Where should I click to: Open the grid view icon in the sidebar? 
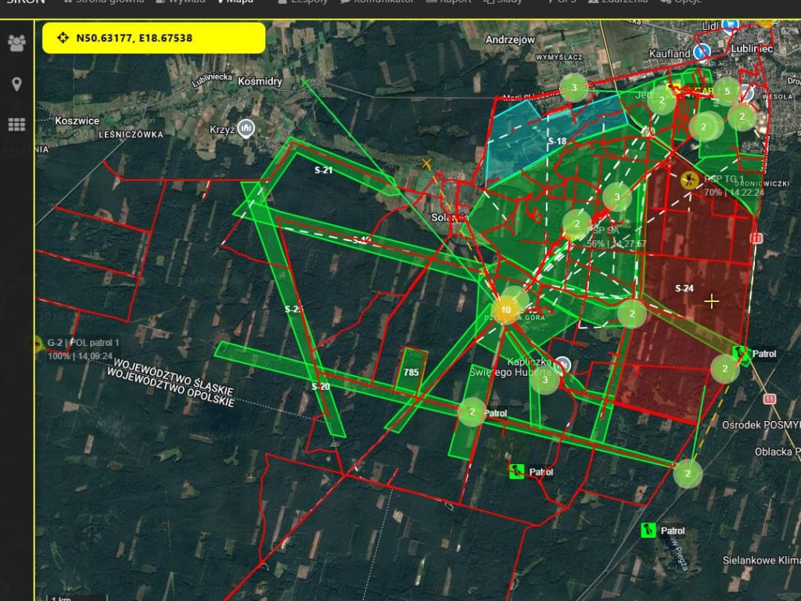pyautogui.click(x=16, y=124)
